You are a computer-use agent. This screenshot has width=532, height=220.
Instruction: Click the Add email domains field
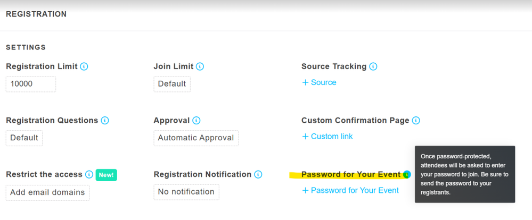(48, 192)
